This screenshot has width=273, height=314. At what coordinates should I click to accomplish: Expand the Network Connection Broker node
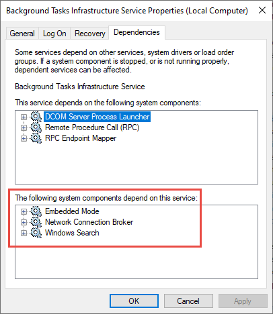24,222
